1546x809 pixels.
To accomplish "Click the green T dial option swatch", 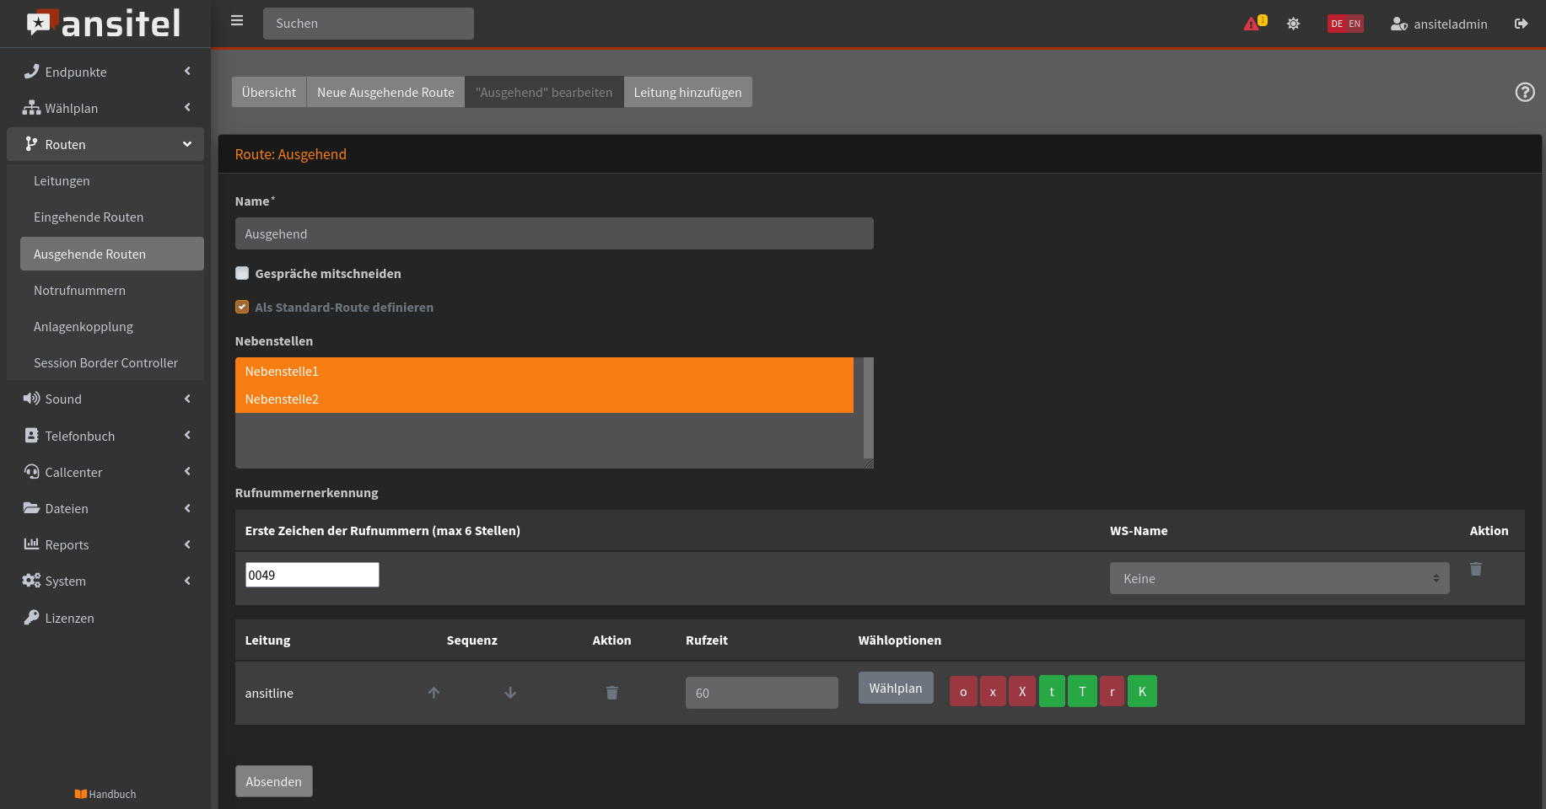I will 1082,691.
